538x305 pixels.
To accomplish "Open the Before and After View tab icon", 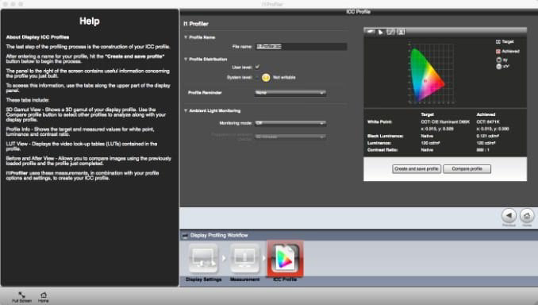I will click(401, 32).
